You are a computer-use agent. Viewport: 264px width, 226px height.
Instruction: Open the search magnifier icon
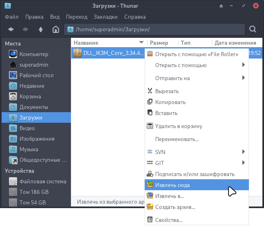(253, 29)
